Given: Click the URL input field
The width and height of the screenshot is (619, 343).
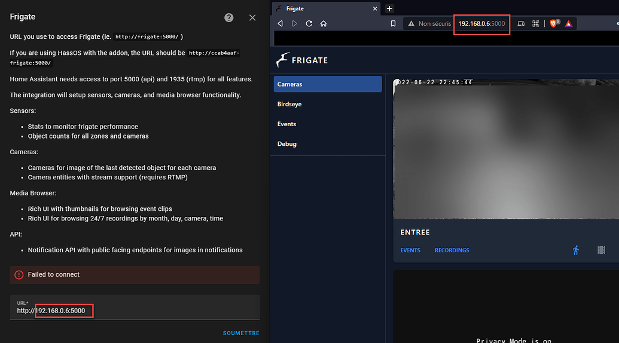Looking at the screenshot, I should pyautogui.click(x=135, y=308).
